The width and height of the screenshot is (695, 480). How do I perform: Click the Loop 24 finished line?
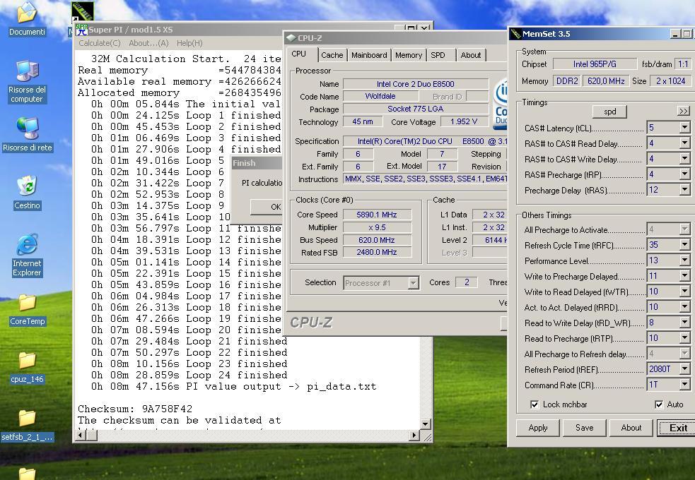coord(189,375)
